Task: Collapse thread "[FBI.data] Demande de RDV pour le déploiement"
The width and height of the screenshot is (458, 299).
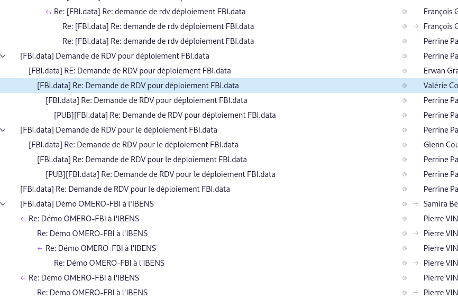Action: [x=4, y=130]
